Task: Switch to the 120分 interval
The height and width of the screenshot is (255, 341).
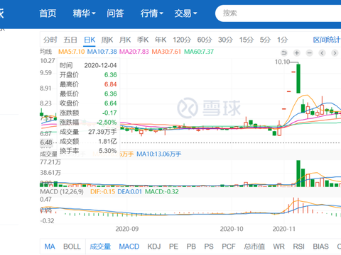Action: pos(182,40)
